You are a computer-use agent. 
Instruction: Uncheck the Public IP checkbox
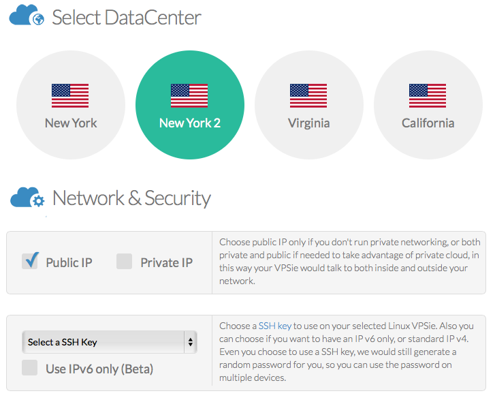point(30,261)
